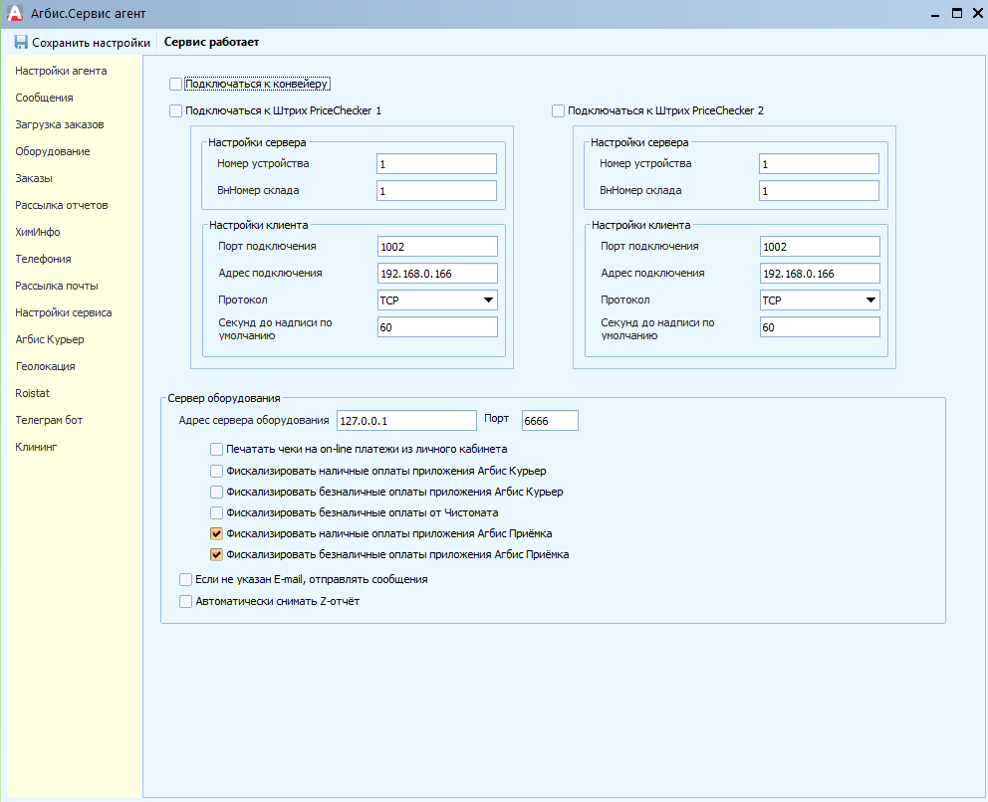Click equipment server Порт field 6666

click(550, 421)
